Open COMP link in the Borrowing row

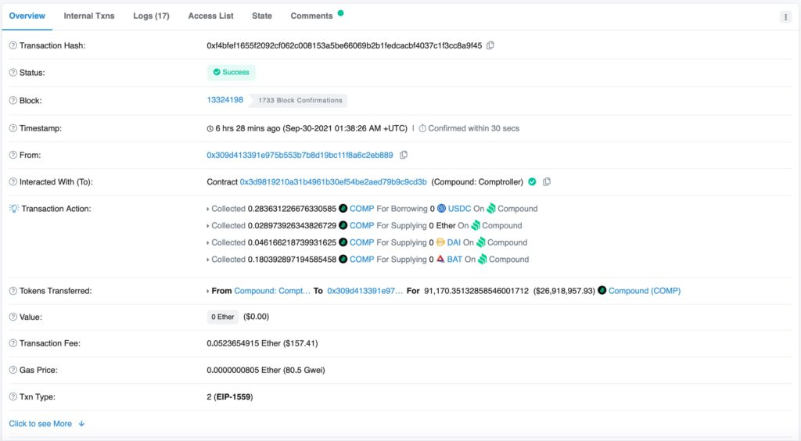tap(361, 208)
